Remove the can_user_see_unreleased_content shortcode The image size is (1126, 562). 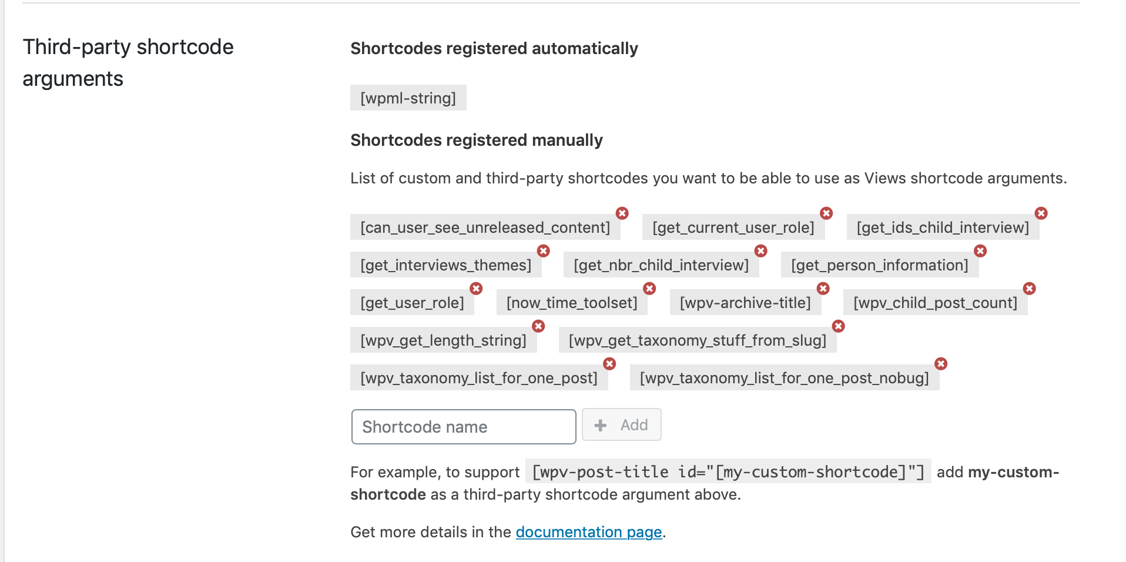pyautogui.click(x=622, y=213)
